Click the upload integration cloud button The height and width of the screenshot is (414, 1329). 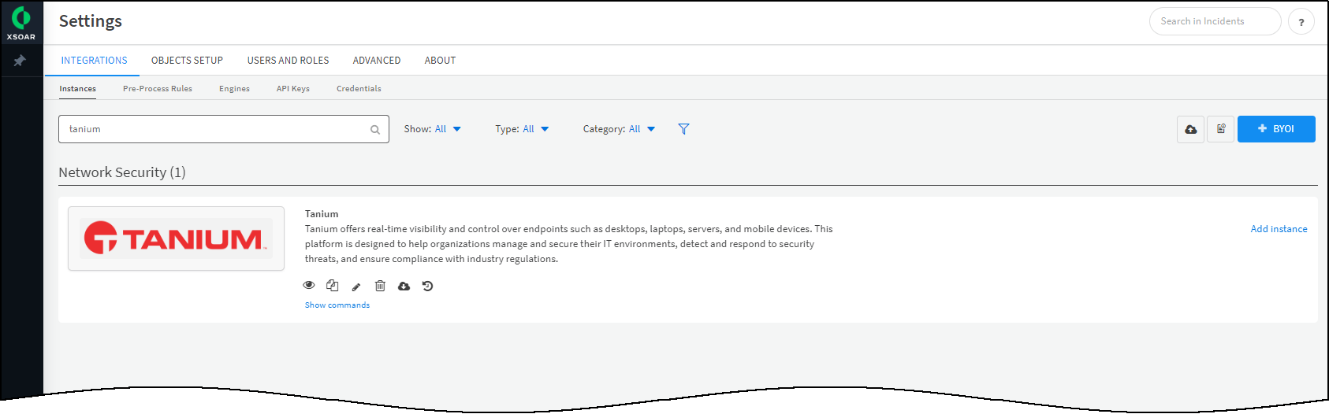[x=1190, y=129]
